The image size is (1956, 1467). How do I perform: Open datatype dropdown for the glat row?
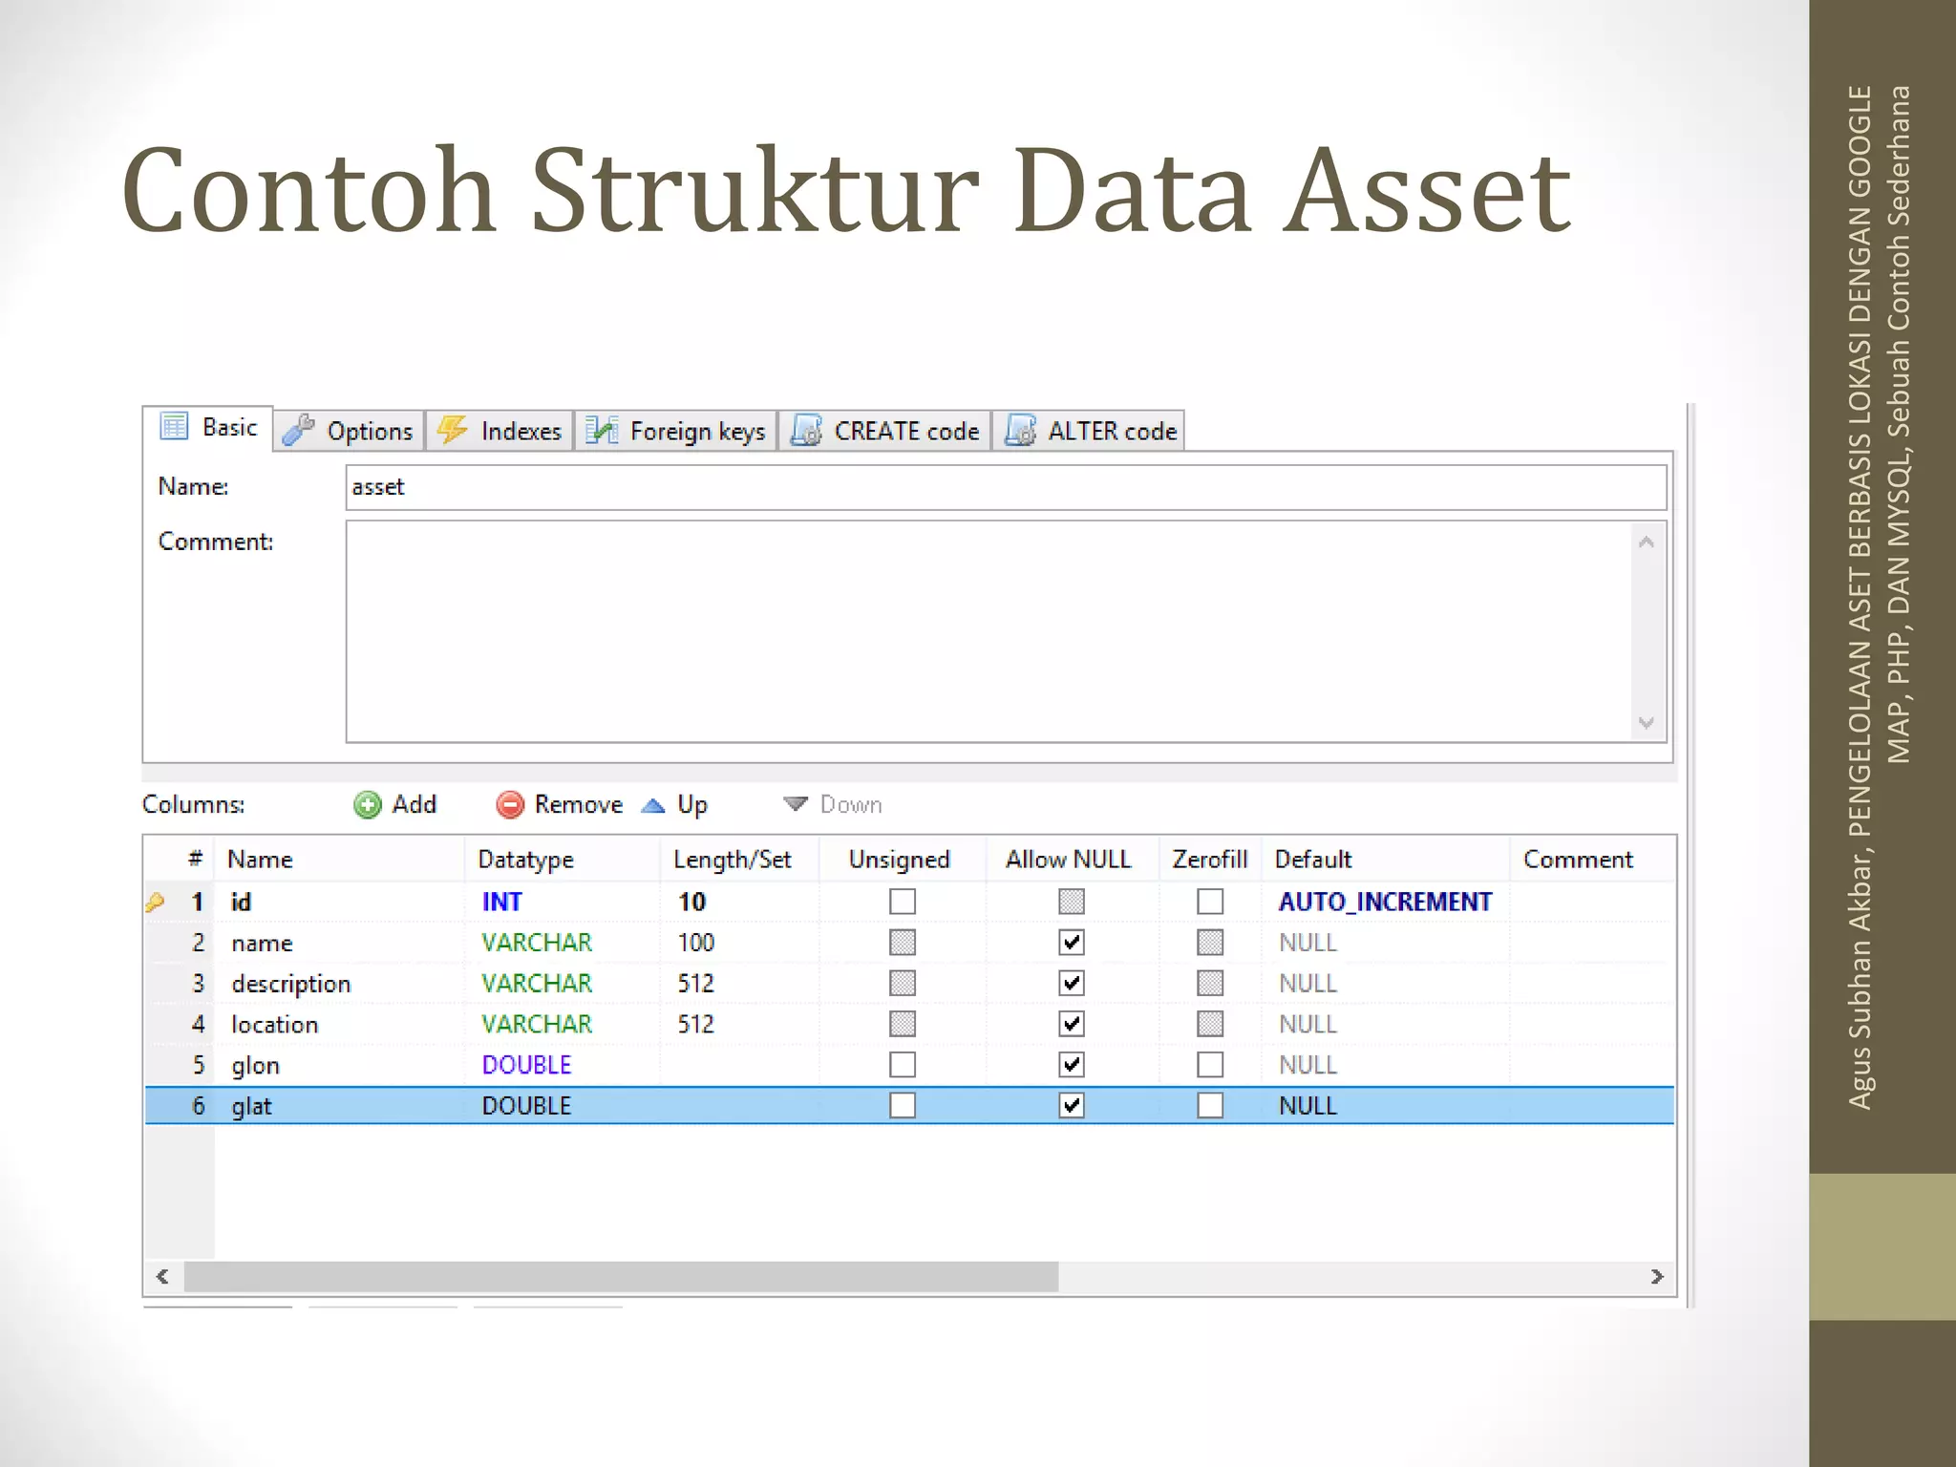point(526,1106)
